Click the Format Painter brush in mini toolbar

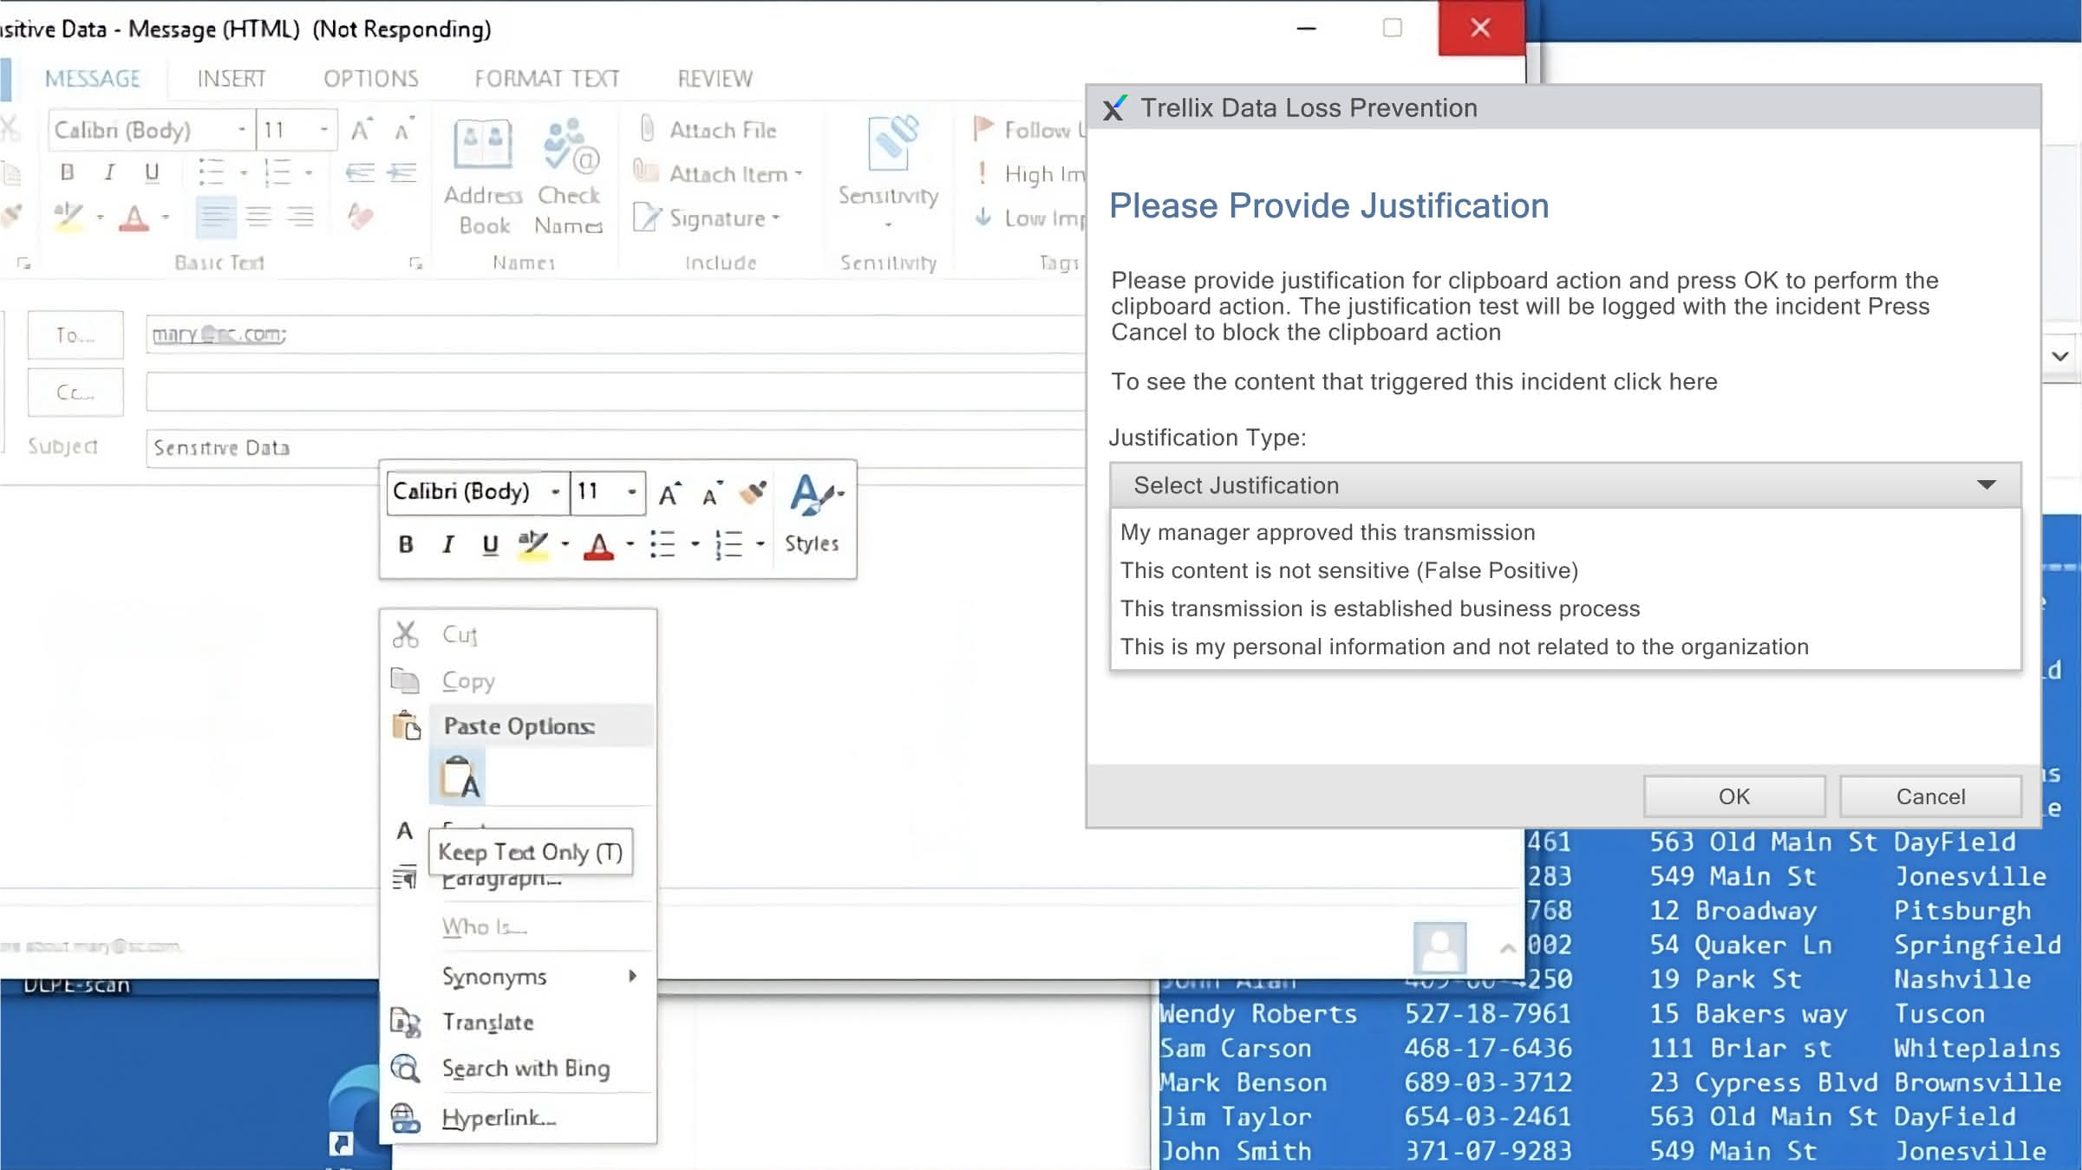pyautogui.click(x=753, y=492)
